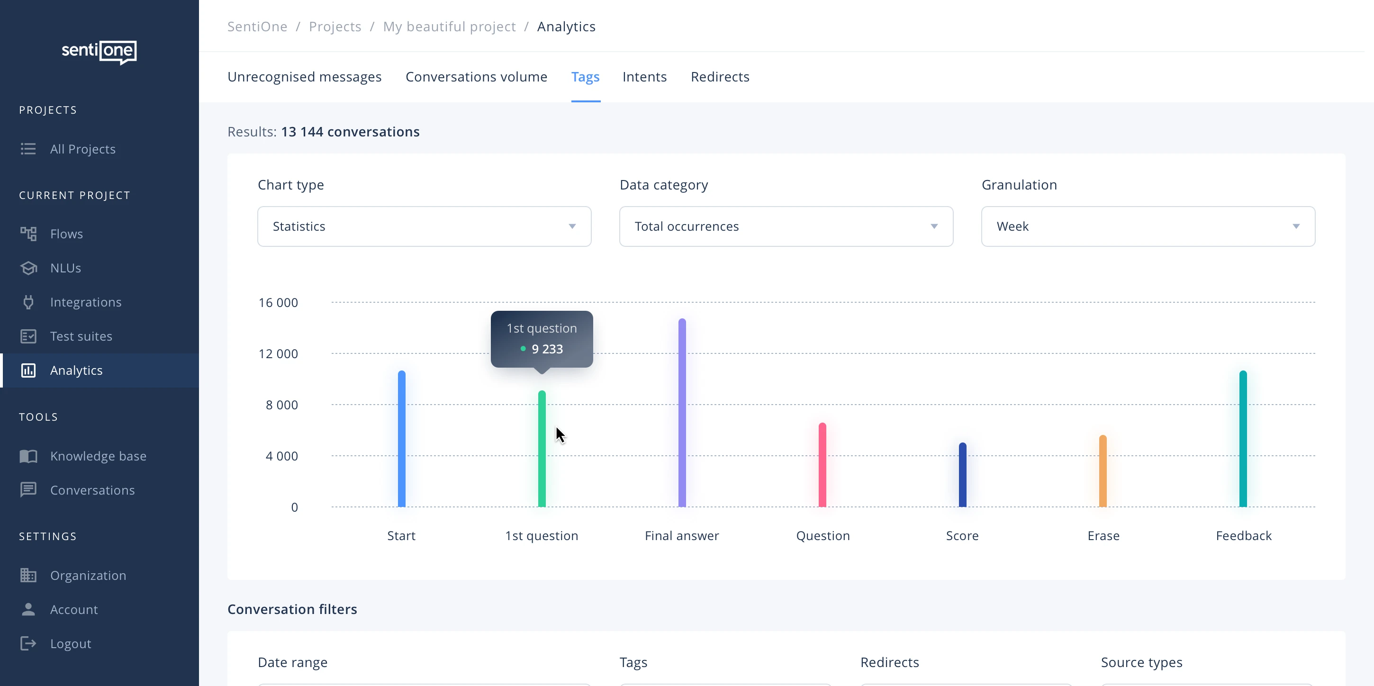Click the Integrations plug icon

28,302
